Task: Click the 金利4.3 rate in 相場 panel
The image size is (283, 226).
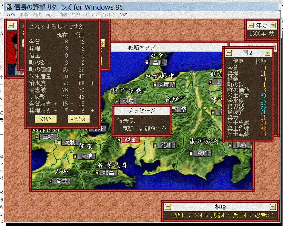Action: click(x=182, y=215)
